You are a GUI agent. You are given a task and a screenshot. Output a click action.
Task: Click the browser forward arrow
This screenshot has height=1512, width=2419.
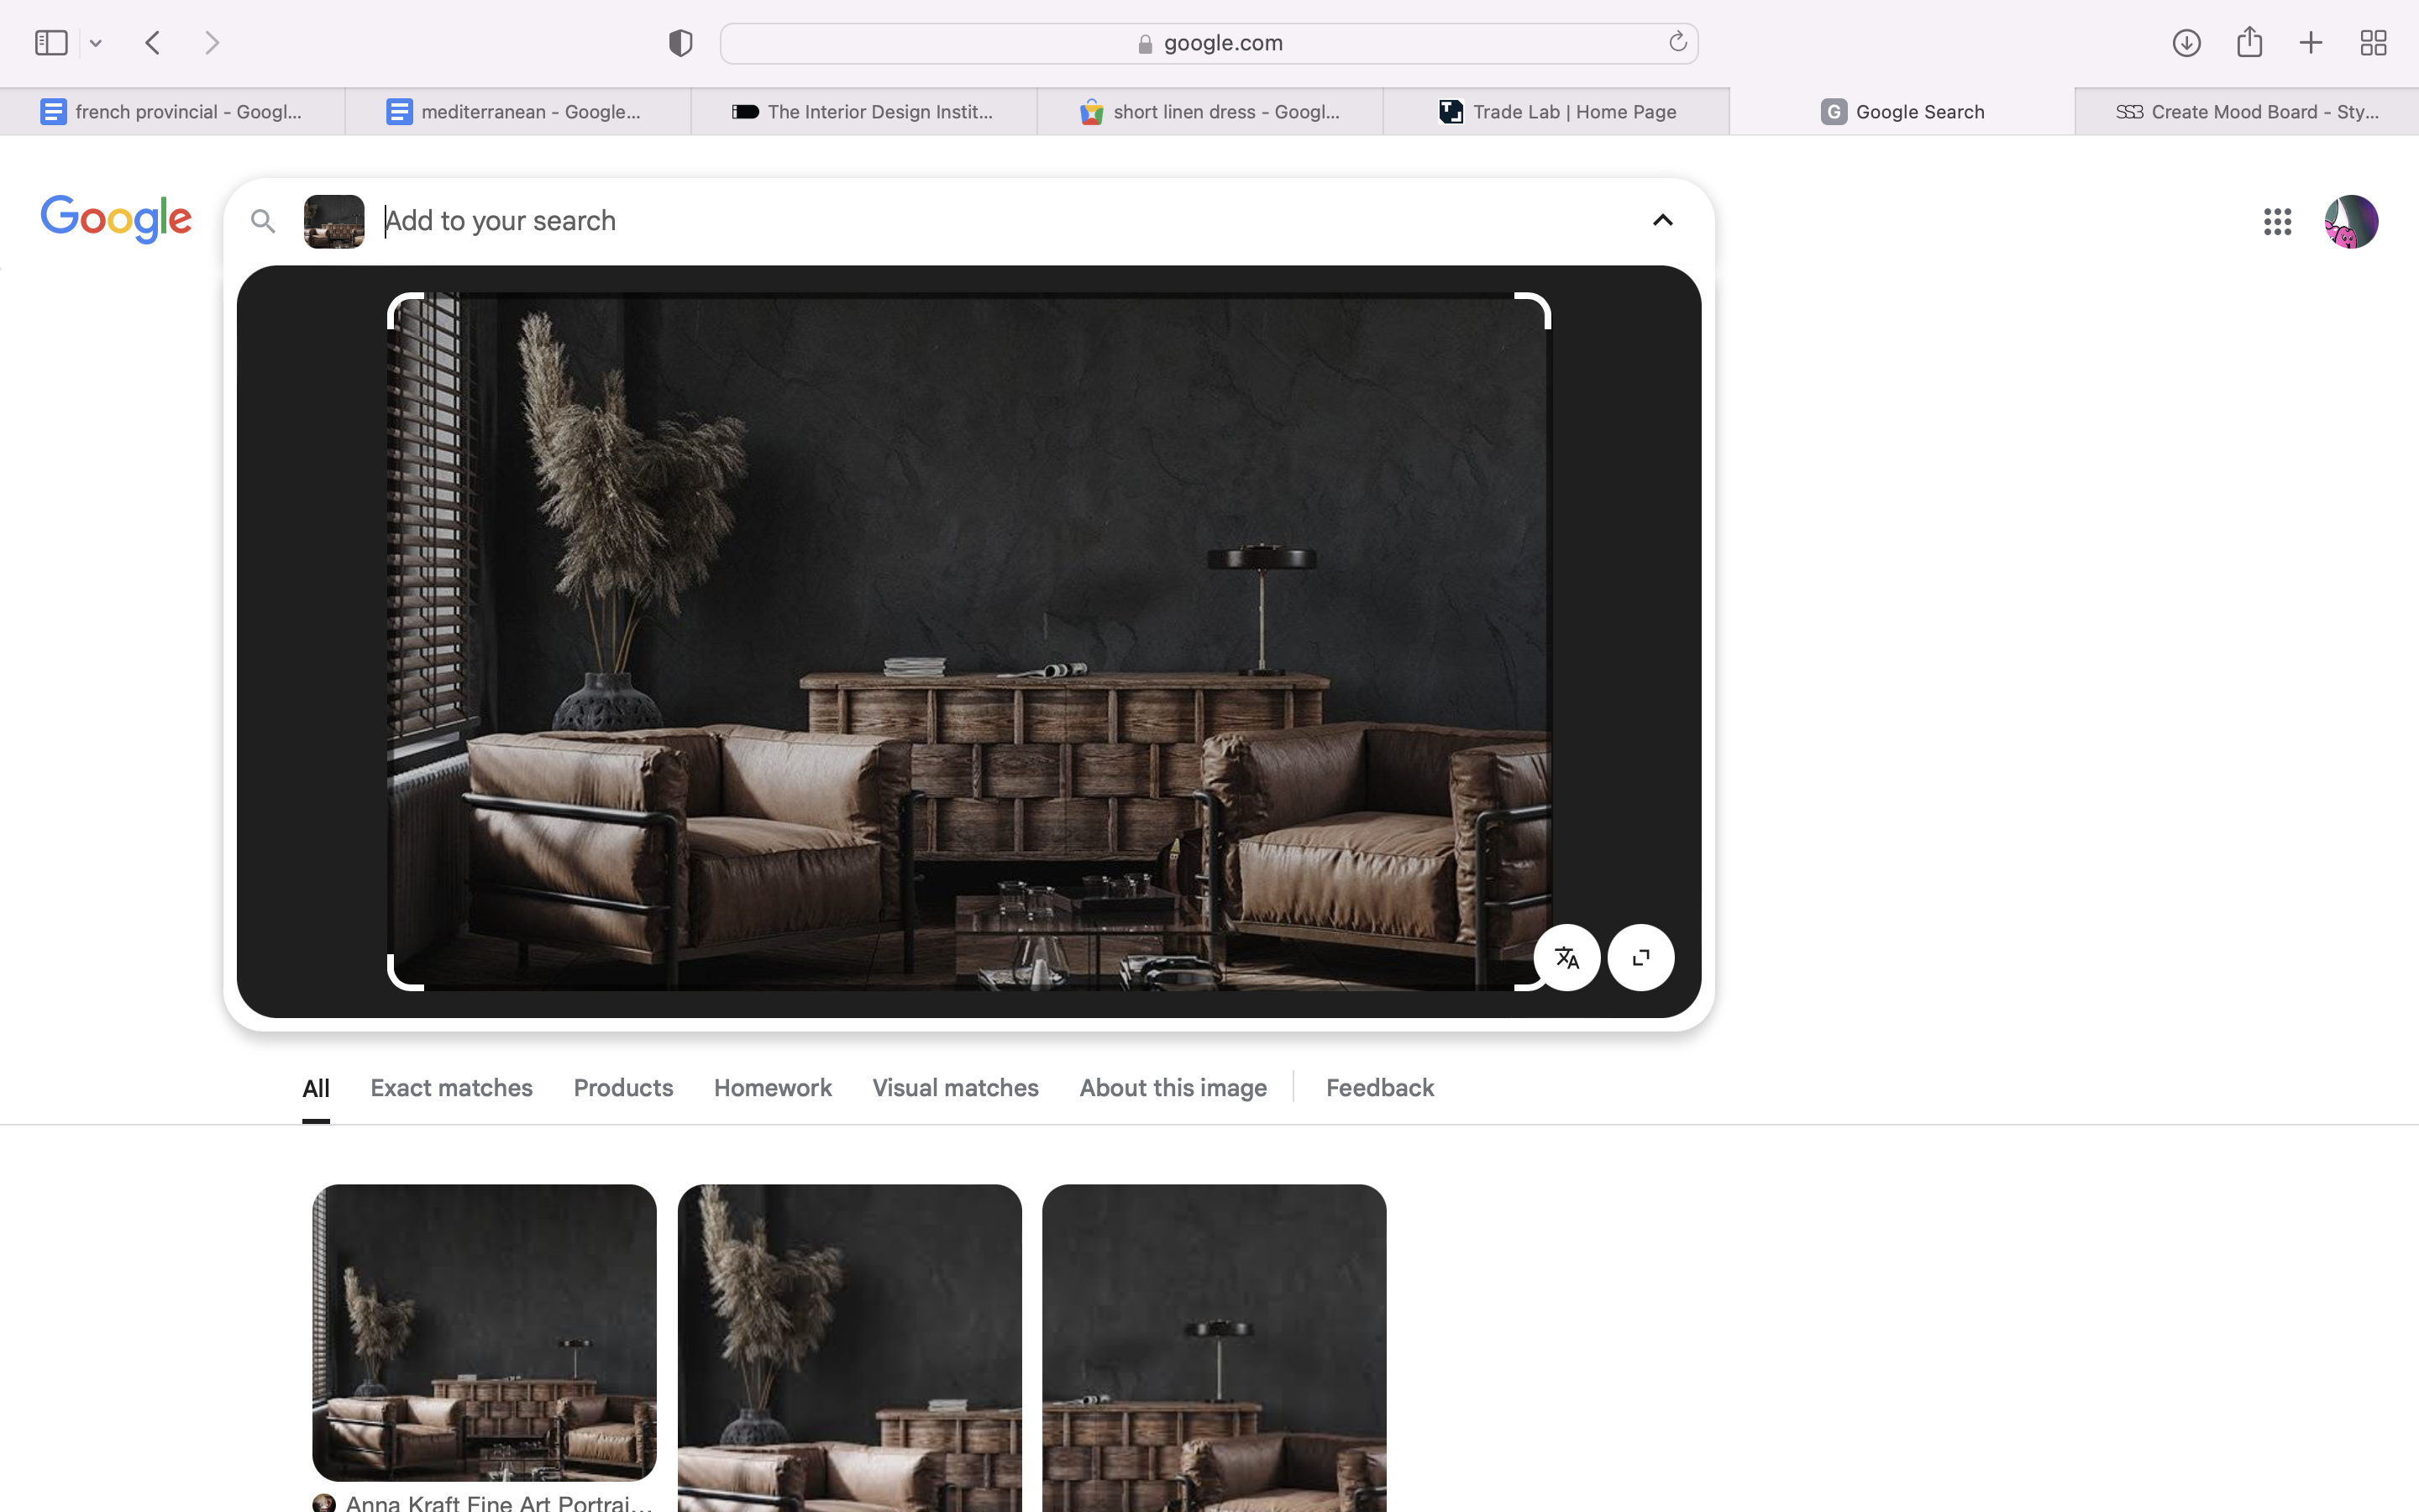pyautogui.click(x=211, y=43)
